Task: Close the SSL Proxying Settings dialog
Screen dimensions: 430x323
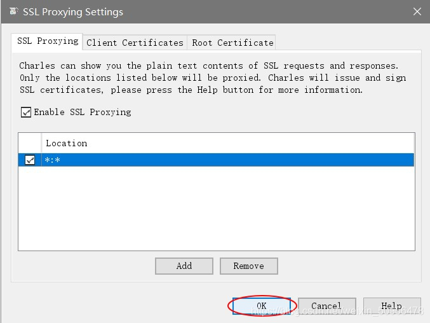Action: pyautogui.click(x=417, y=11)
